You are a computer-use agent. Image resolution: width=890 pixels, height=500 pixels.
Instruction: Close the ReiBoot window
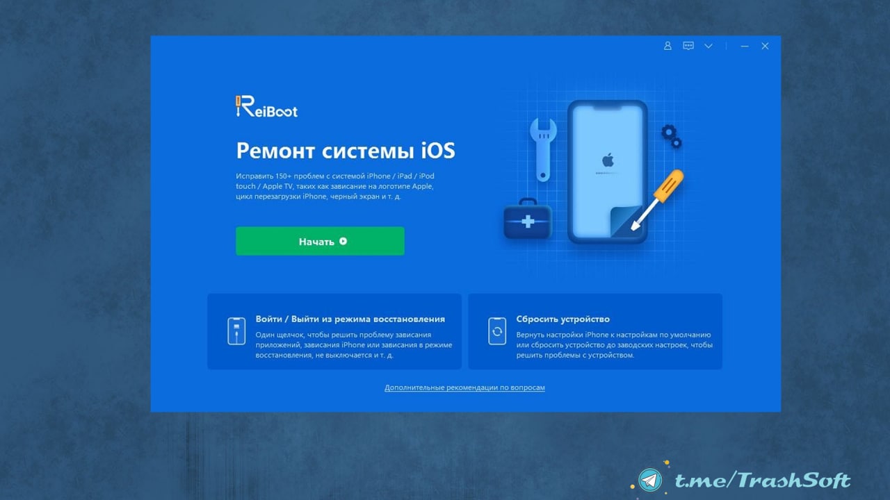tap(765, 46)
